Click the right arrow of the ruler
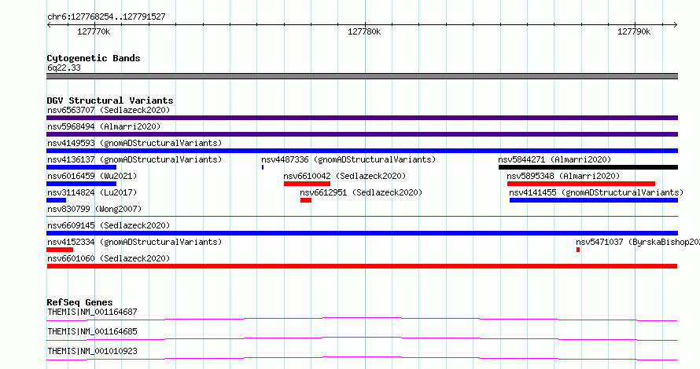 [676, 24]
